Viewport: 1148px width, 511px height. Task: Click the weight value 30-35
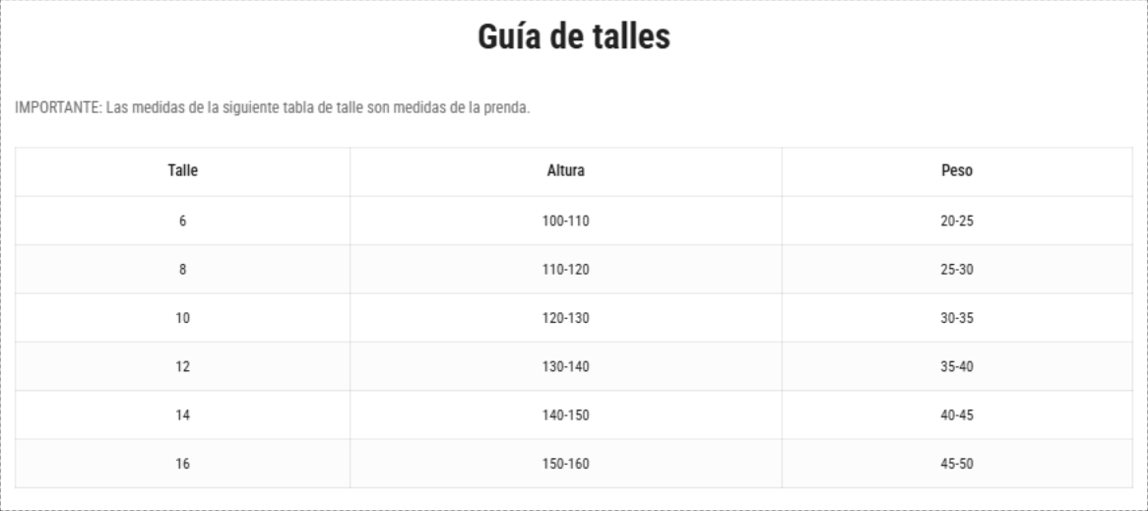coord(957,318)
